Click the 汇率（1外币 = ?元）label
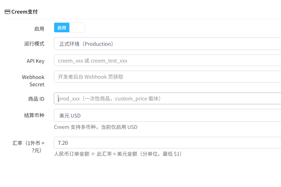This screenshot has width=281, height=187. [x=28, y=147]
